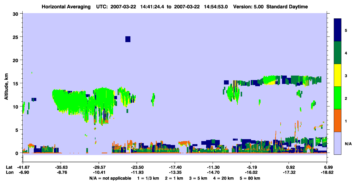Click 'N/A = not applicable' legend text

[x=110, y=178]
